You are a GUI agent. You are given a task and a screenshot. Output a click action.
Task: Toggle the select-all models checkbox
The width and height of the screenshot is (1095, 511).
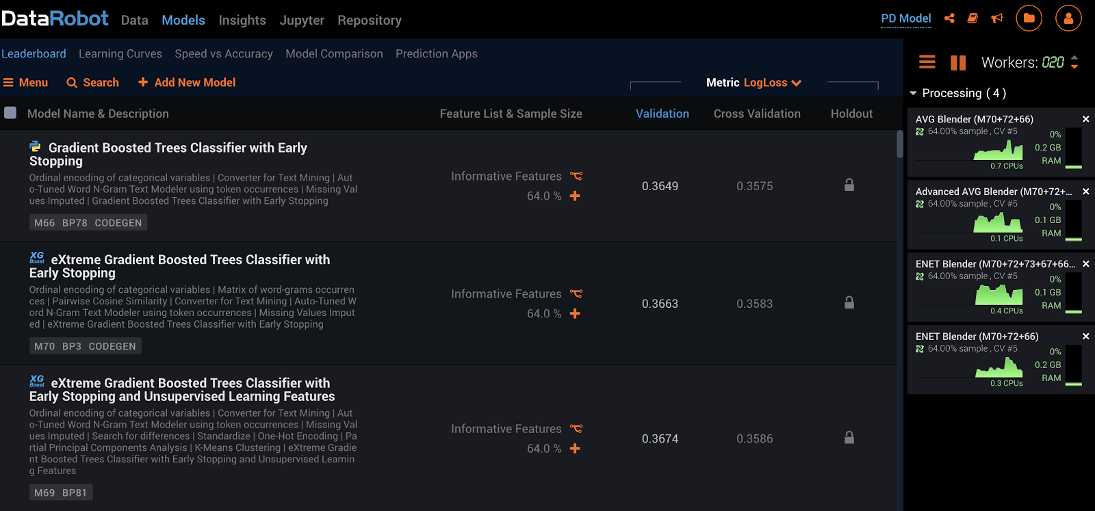tap(10, 113)
